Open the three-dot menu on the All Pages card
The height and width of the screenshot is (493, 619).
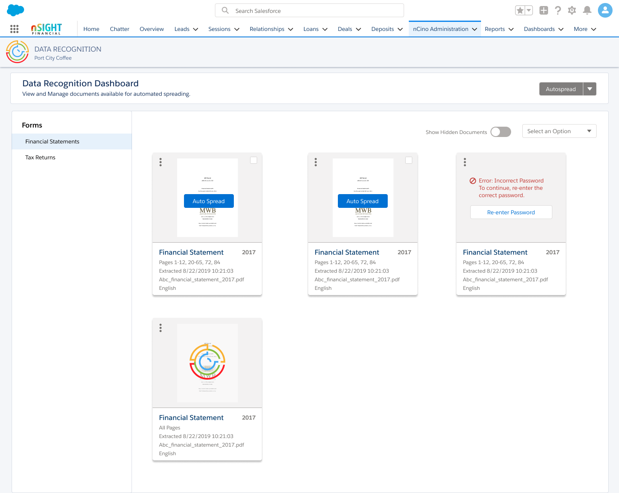coord(161,328)
